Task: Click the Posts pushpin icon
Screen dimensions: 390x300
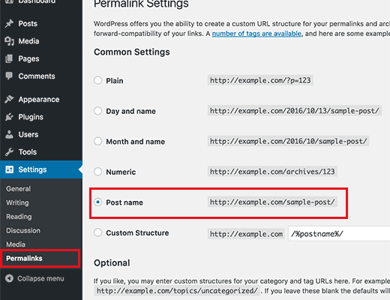Action: coord(9,23)
